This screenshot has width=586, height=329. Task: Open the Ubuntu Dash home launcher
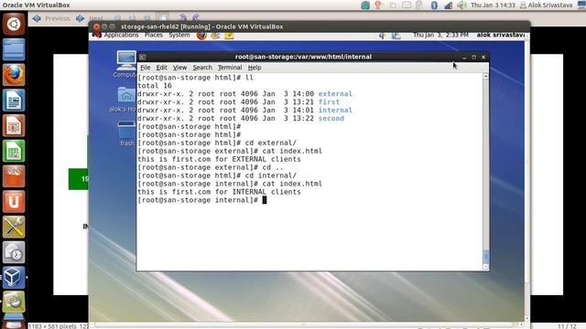tap(14, 24)
